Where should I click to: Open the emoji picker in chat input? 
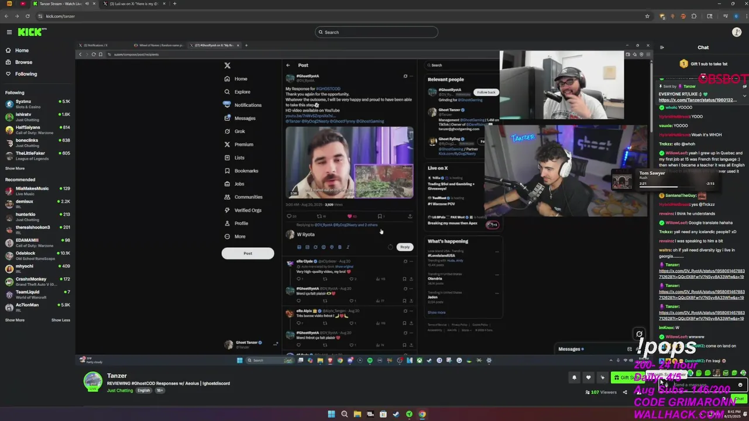coord(740,385)
